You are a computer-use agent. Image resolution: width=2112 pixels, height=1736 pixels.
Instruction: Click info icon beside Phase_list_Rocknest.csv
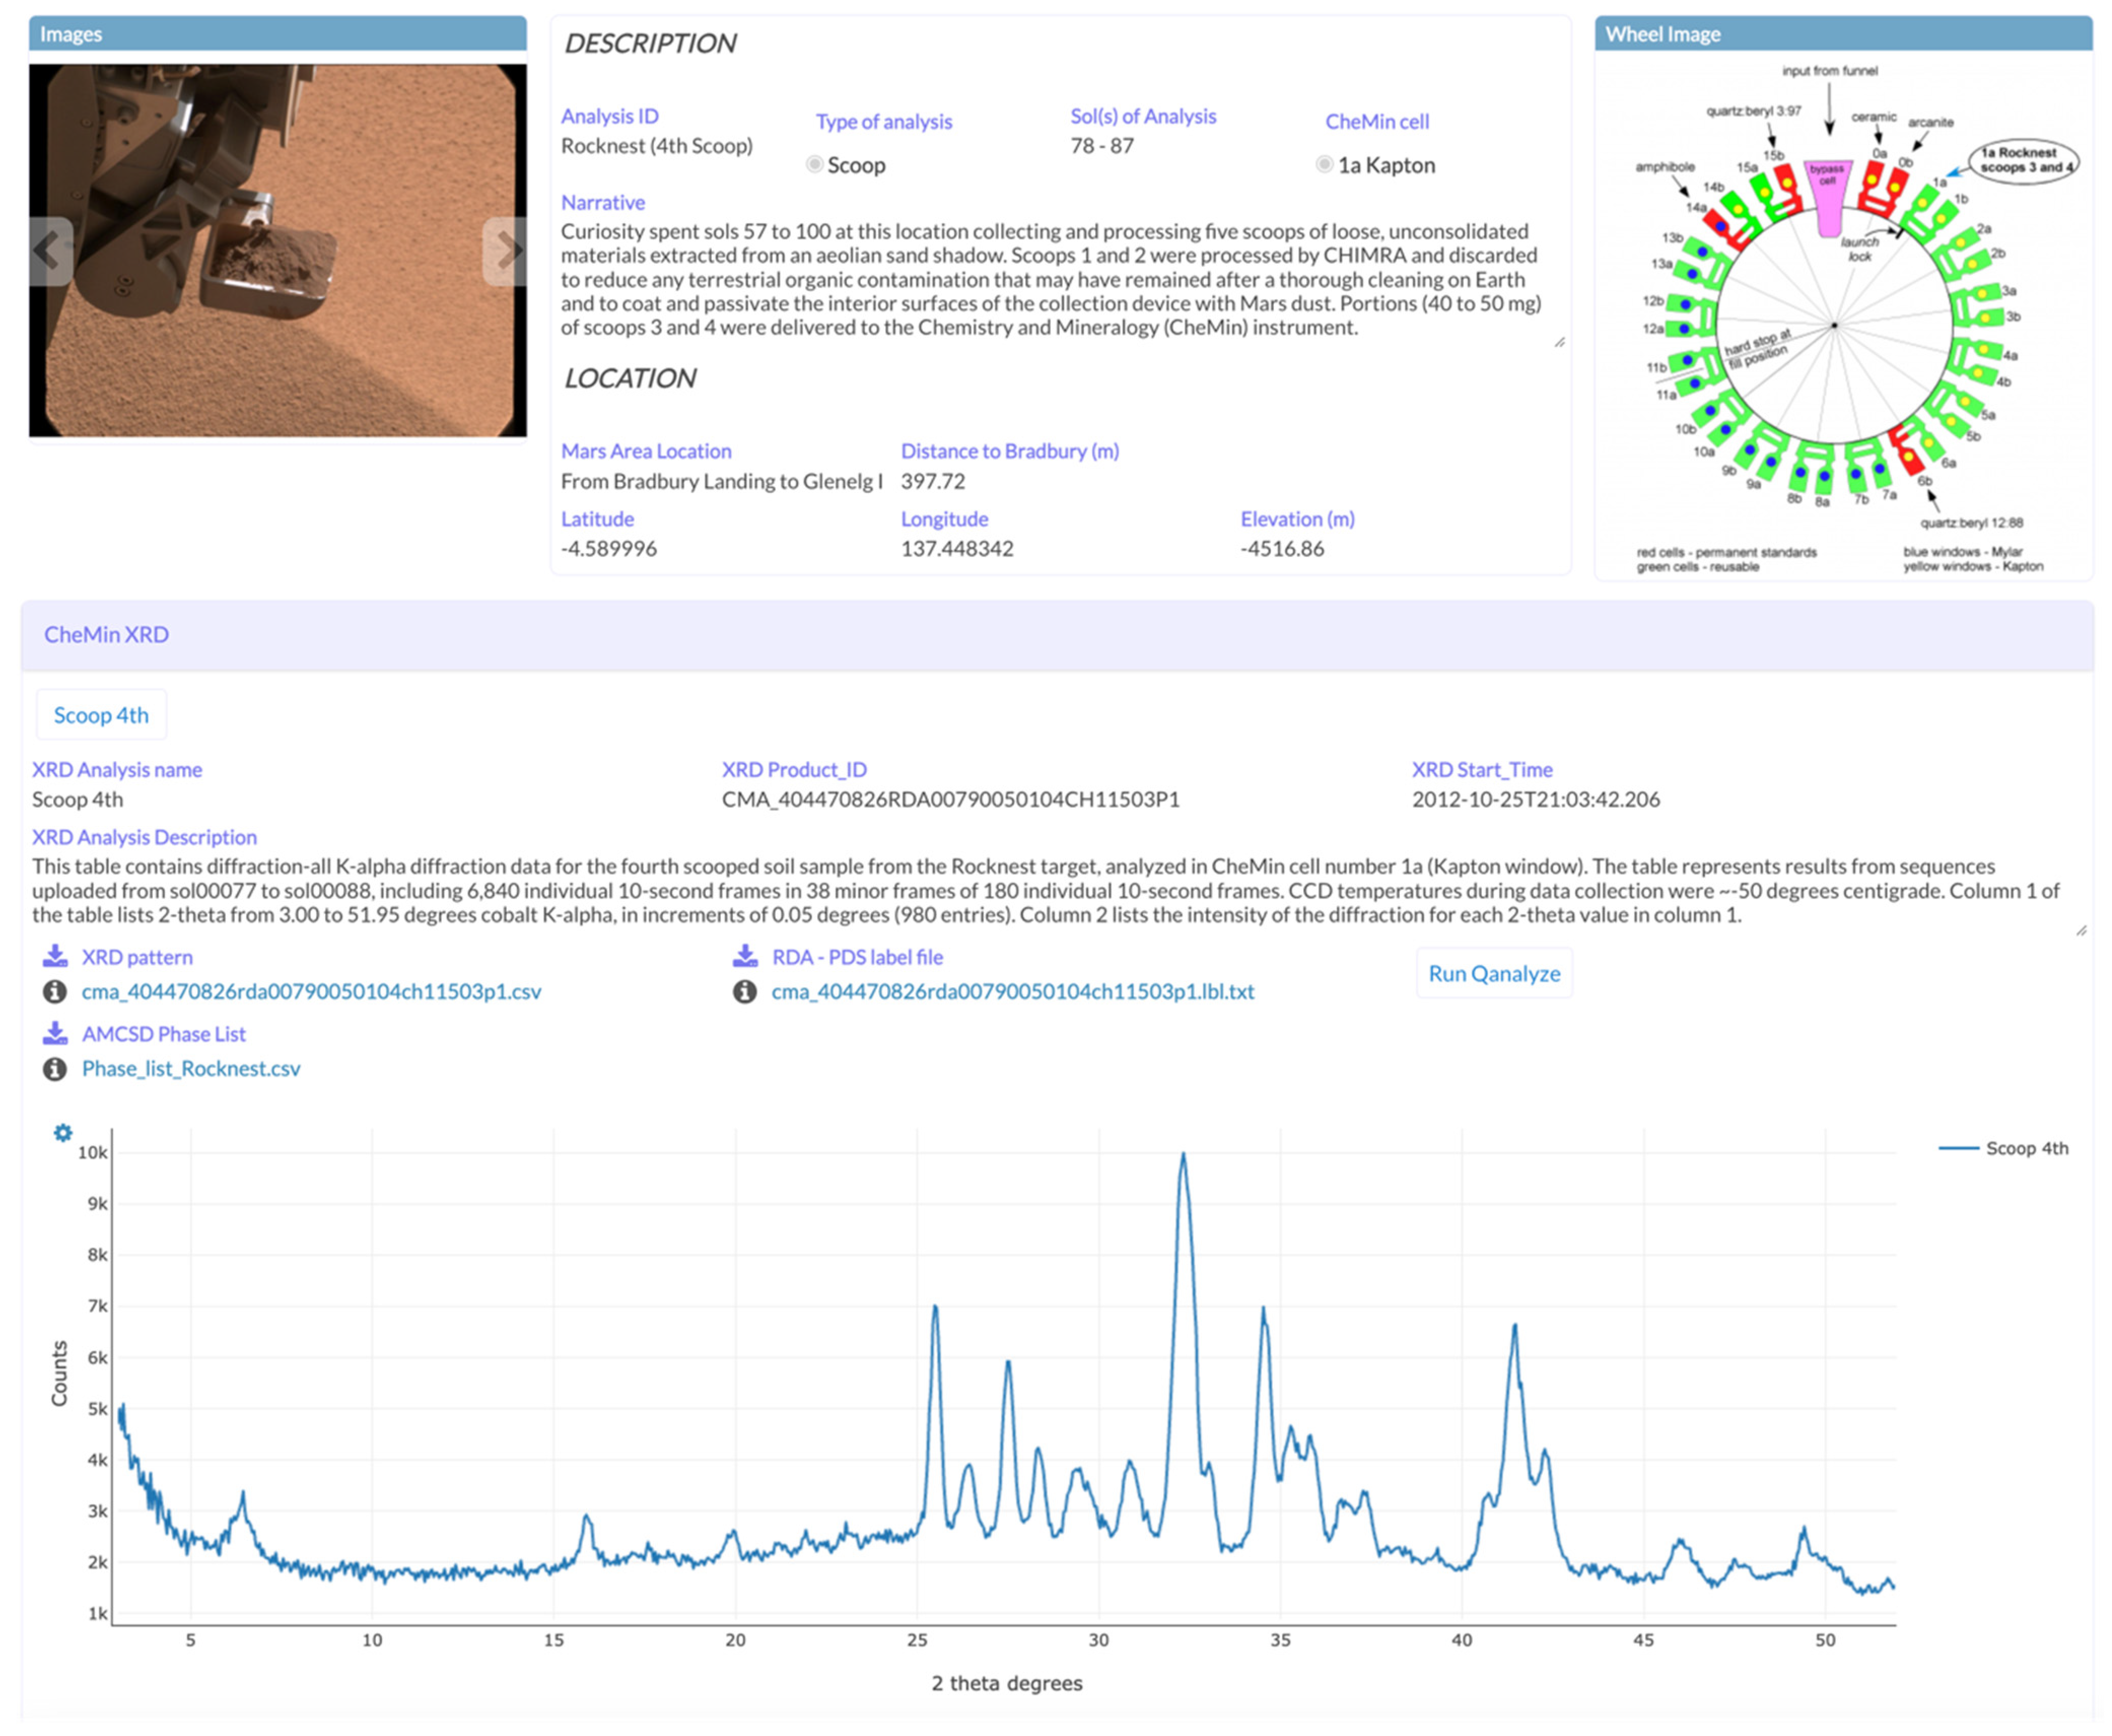55,1068
